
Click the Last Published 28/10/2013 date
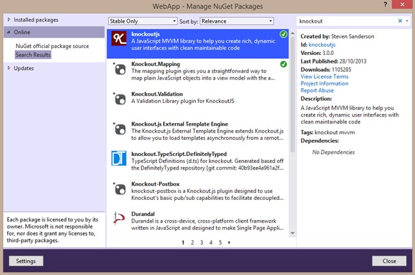pyautogui.click(x=353, y=61)
